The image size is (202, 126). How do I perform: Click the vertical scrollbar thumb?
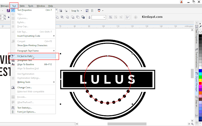point(192,73)
